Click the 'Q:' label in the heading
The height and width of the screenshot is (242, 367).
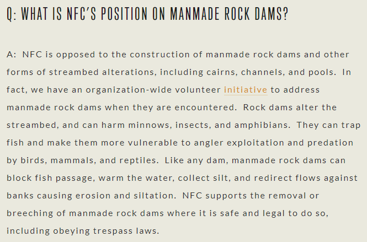[12, 14]
